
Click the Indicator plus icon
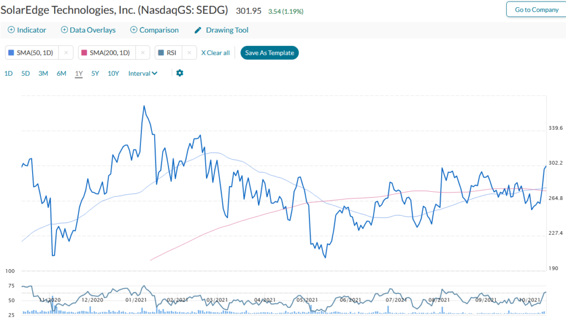pyautogui.click(x=11, y=30)
